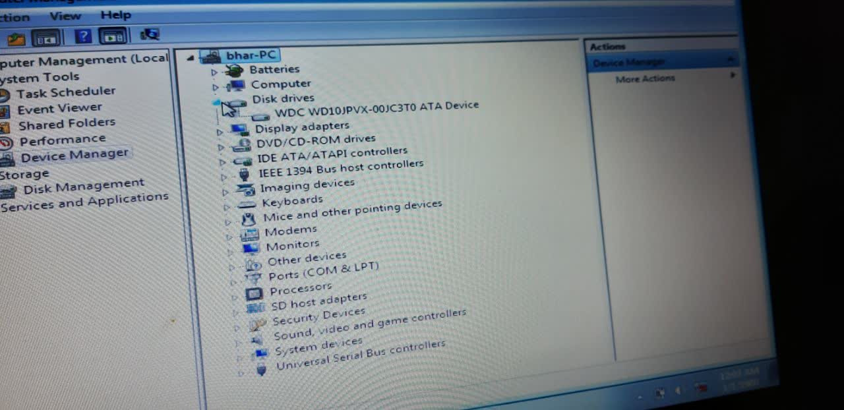Expand the Batteries category arrow

[x=214, y=72]
